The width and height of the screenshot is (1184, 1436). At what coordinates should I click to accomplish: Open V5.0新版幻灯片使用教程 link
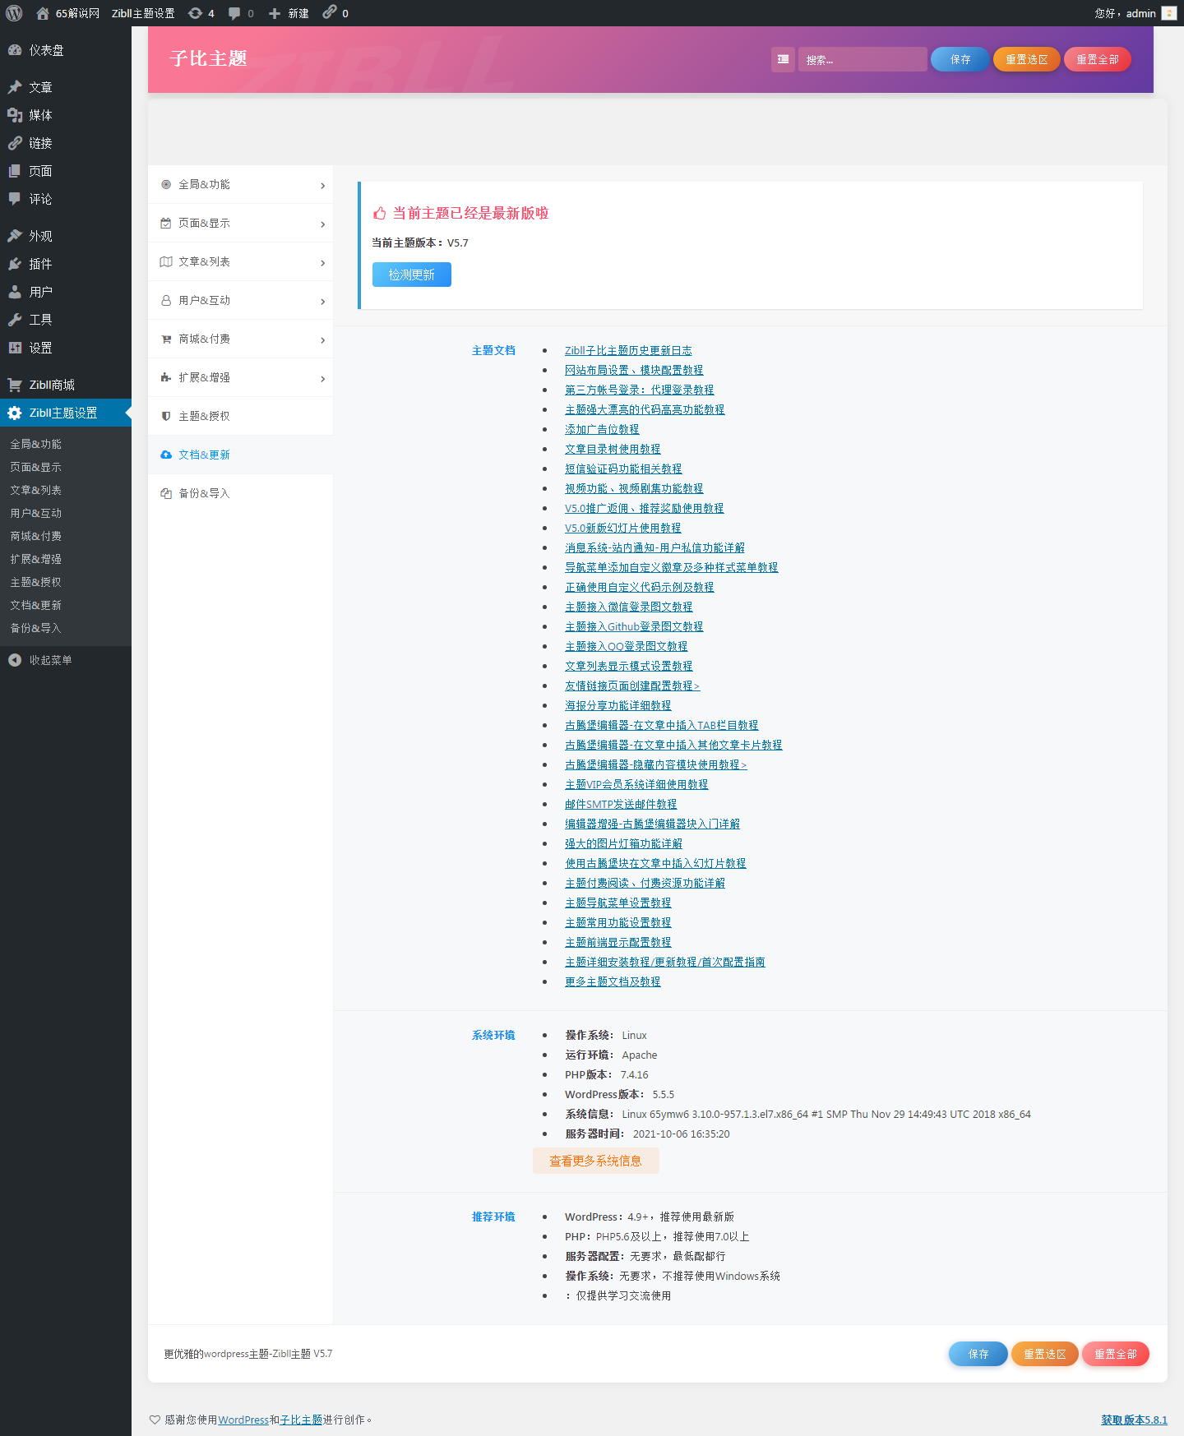pyautogui.click(x=623, y=528)
